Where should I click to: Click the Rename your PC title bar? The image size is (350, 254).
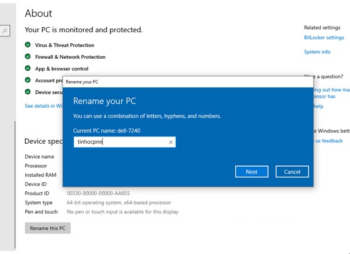coord(188,82)
